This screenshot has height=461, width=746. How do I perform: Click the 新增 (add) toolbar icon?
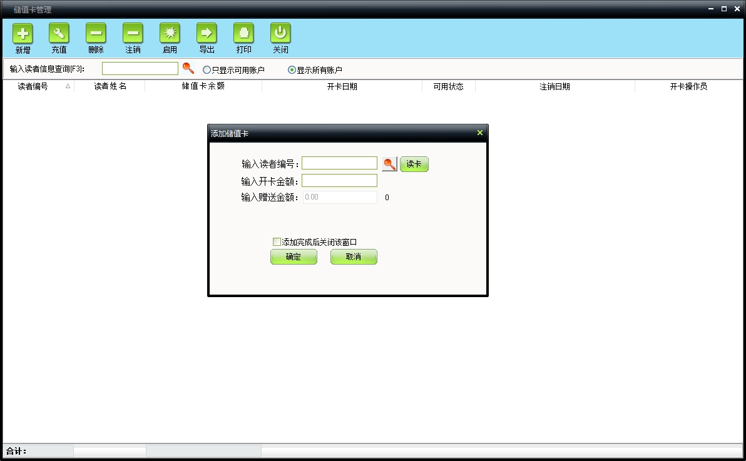point(23,33)
